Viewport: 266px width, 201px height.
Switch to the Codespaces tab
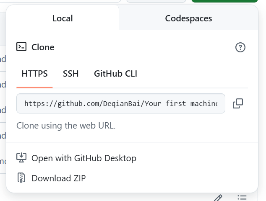[188, 18]
